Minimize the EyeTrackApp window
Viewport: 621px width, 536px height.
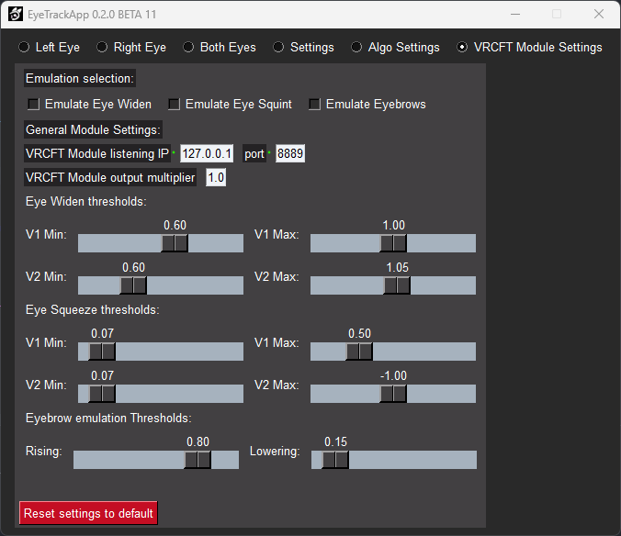pos(515,15)
